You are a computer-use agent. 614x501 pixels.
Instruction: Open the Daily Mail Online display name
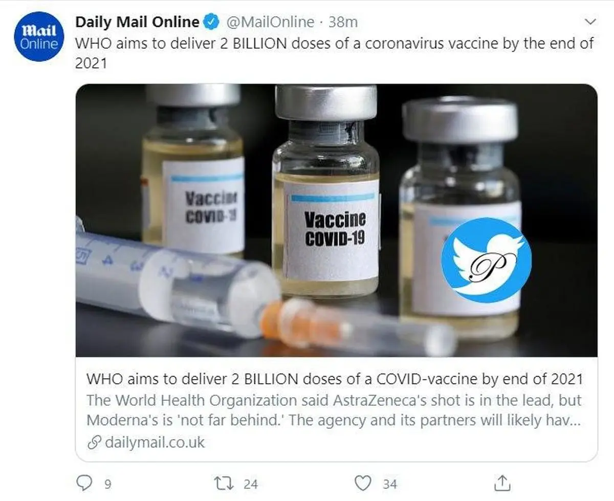137,22
